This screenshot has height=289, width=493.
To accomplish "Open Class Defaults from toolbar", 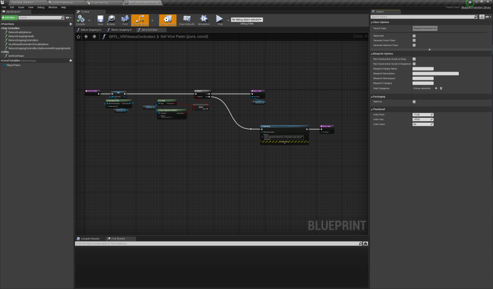I will click(x=186, y=20).
